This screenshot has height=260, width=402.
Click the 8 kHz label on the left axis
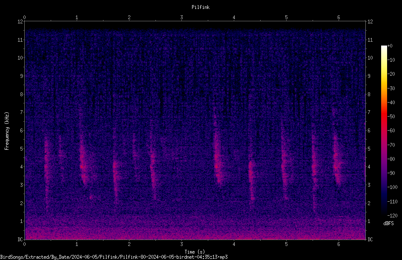click(21, 94)
